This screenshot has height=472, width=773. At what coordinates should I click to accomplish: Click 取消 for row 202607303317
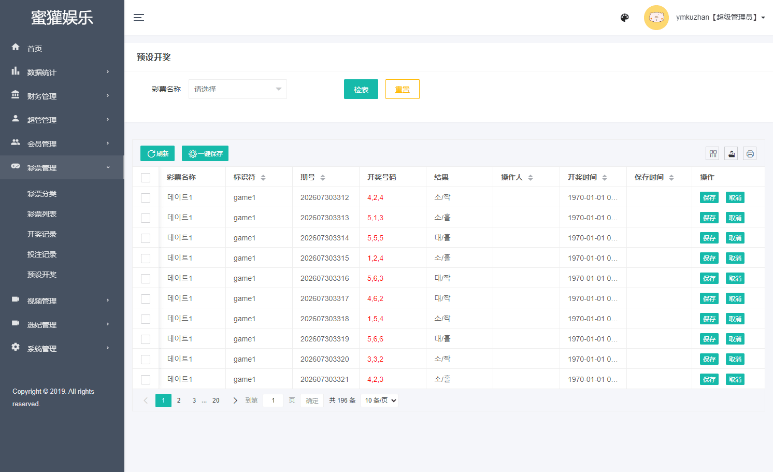735,298
